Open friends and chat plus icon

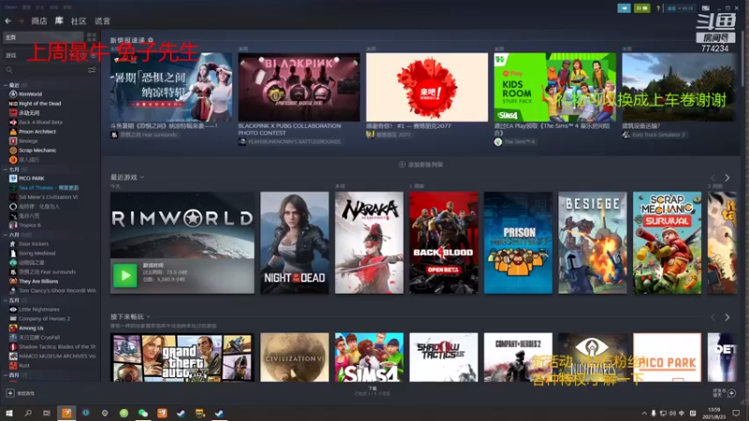(x=731, y=393)
